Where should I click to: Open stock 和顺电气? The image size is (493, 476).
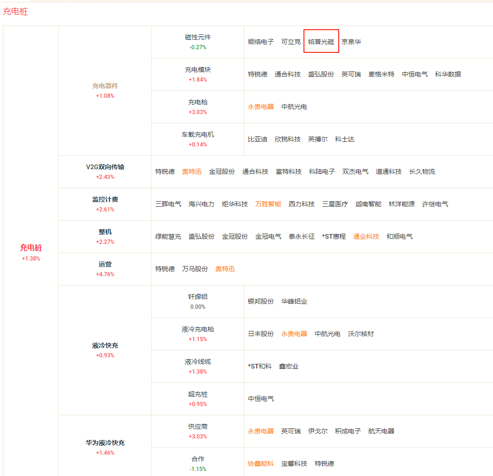(x=399, y=236)
